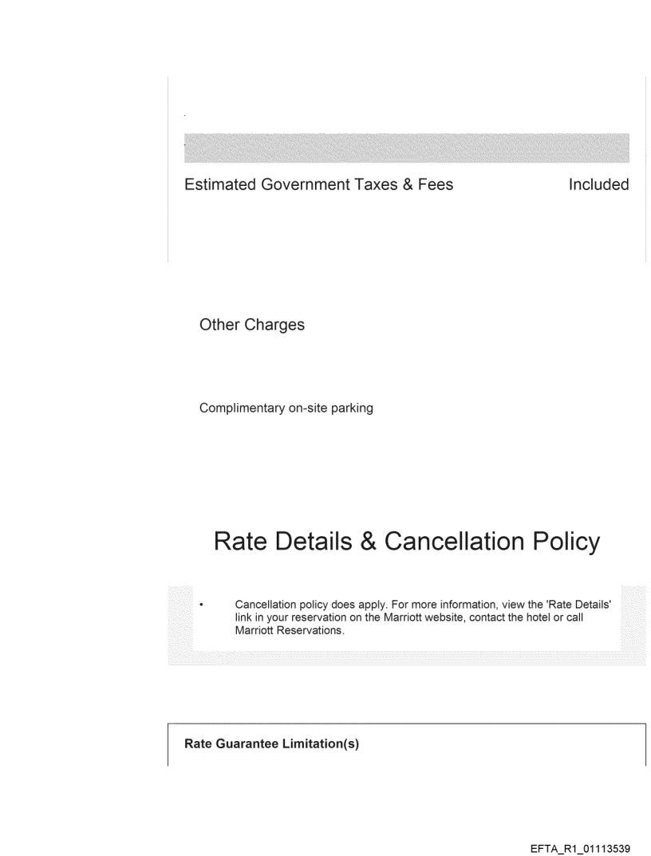The image size is (651, 856).
Task: Click the Complimentary on-site parking line
Action: tap(286, 409)
